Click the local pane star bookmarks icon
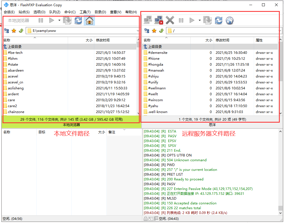This screenshot has height=223, width=284. (14, 31)
